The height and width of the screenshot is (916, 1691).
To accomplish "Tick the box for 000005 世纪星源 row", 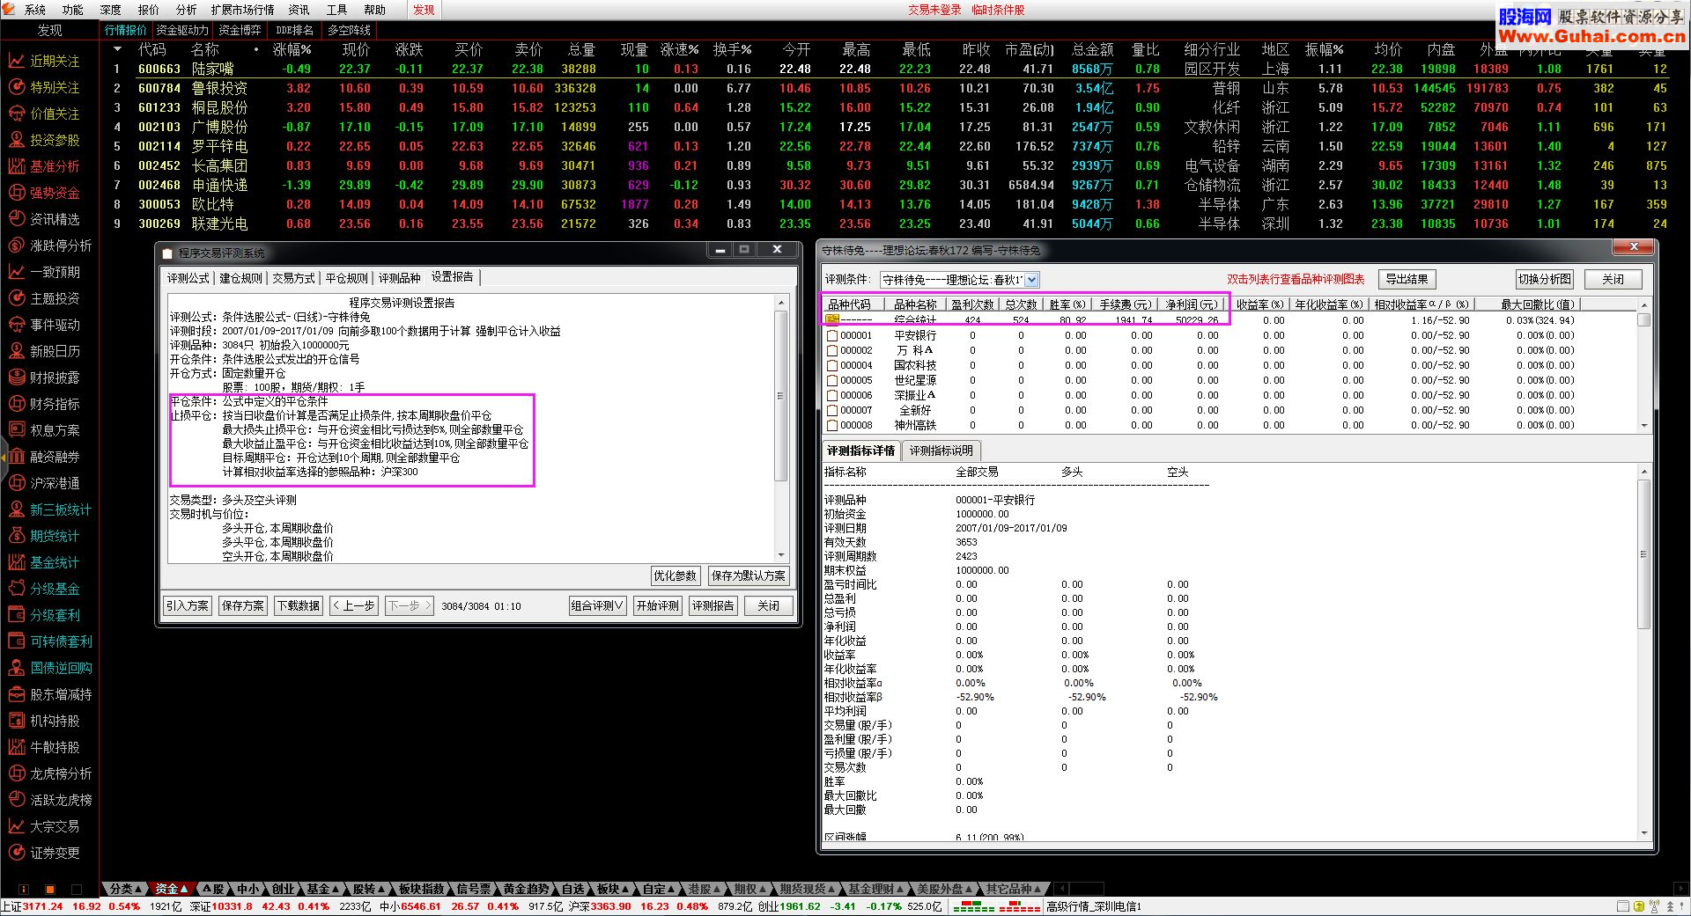I will tap(832, 380).
